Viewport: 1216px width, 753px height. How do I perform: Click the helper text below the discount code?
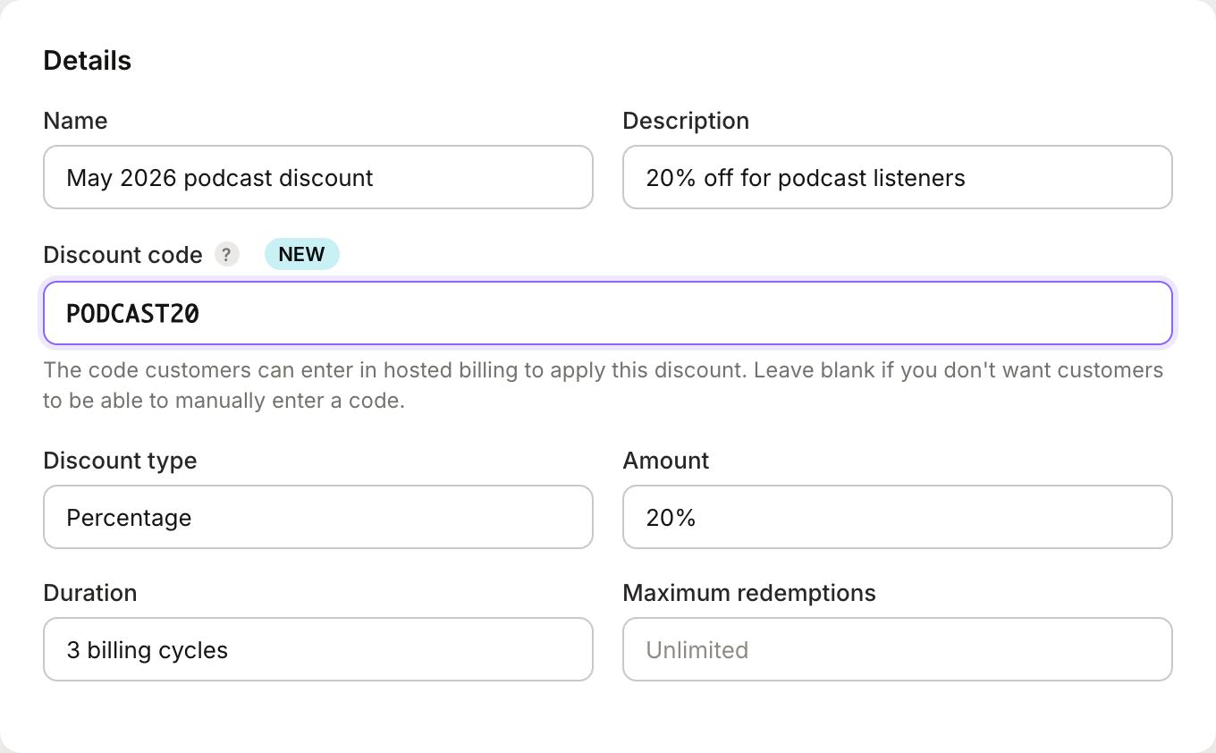point(603,385)
